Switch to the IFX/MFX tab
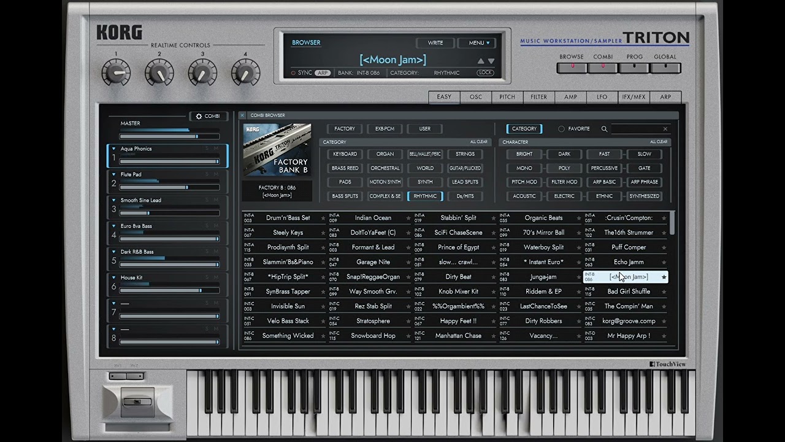The image size is (785, 442). [634, 97]
